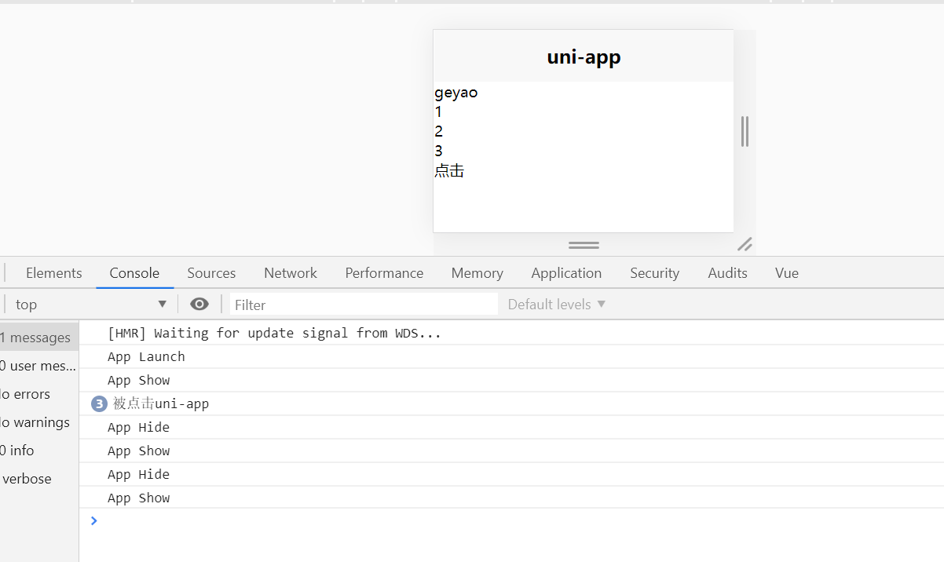Click the 'App Launch' console log line

pyautogui.click(x=146, y=356)
